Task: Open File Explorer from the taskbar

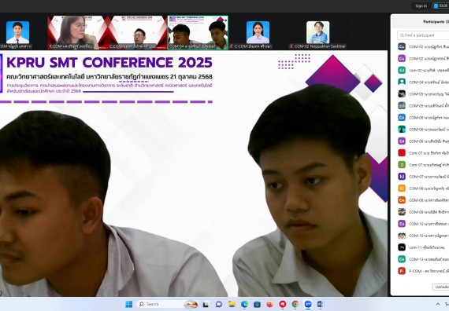Action: (232, 305)
